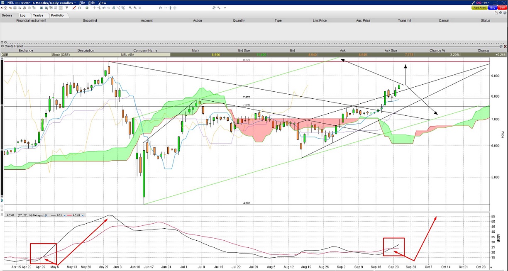Click the redo arrow icon in toolbar
The height and width of the screenshot is (271, 508).
point(108,7)
